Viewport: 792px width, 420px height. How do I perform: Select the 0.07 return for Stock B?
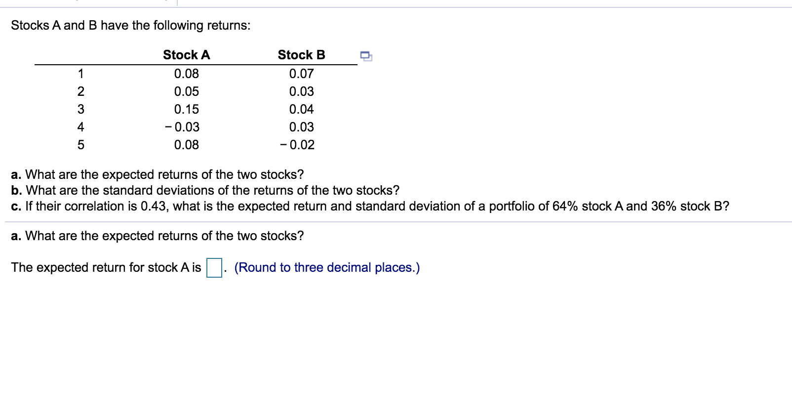pyautogui.click(x=301, y=73)
